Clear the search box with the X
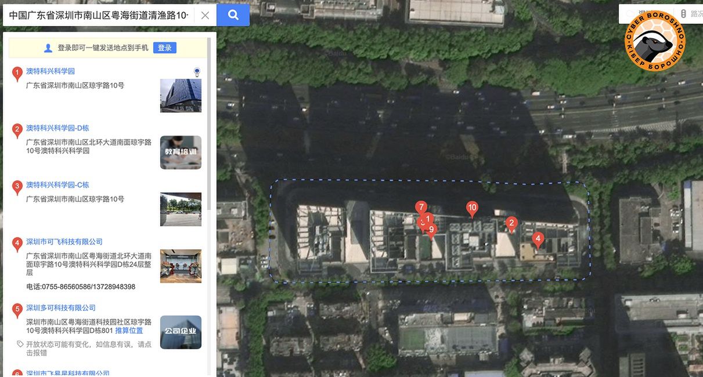This screenshot has height=377, width=703. coord(205,16)
